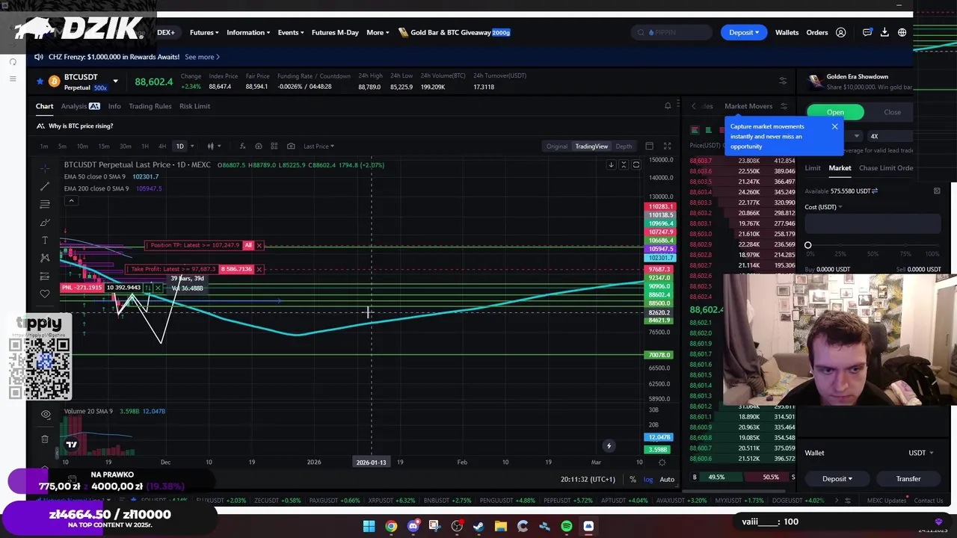Toggle Auto scale on price axis
This screenshot has width=957, height=538.
(667, 479)
